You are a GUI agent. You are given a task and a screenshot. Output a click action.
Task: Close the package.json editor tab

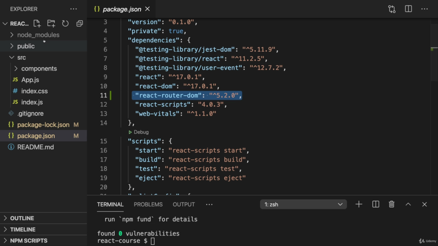pyautogui.click(x=147, y=9)
